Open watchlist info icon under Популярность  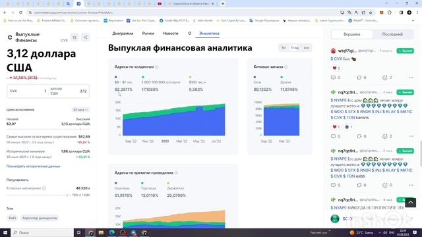(44, 188)
